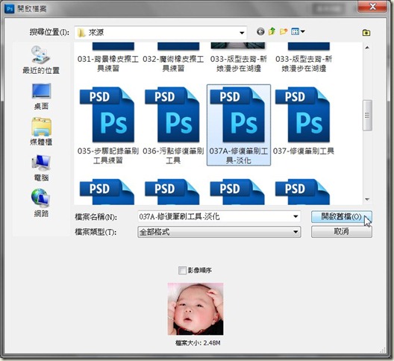
Task: Open 網路 network location
Action: click(x=41, y=203)
